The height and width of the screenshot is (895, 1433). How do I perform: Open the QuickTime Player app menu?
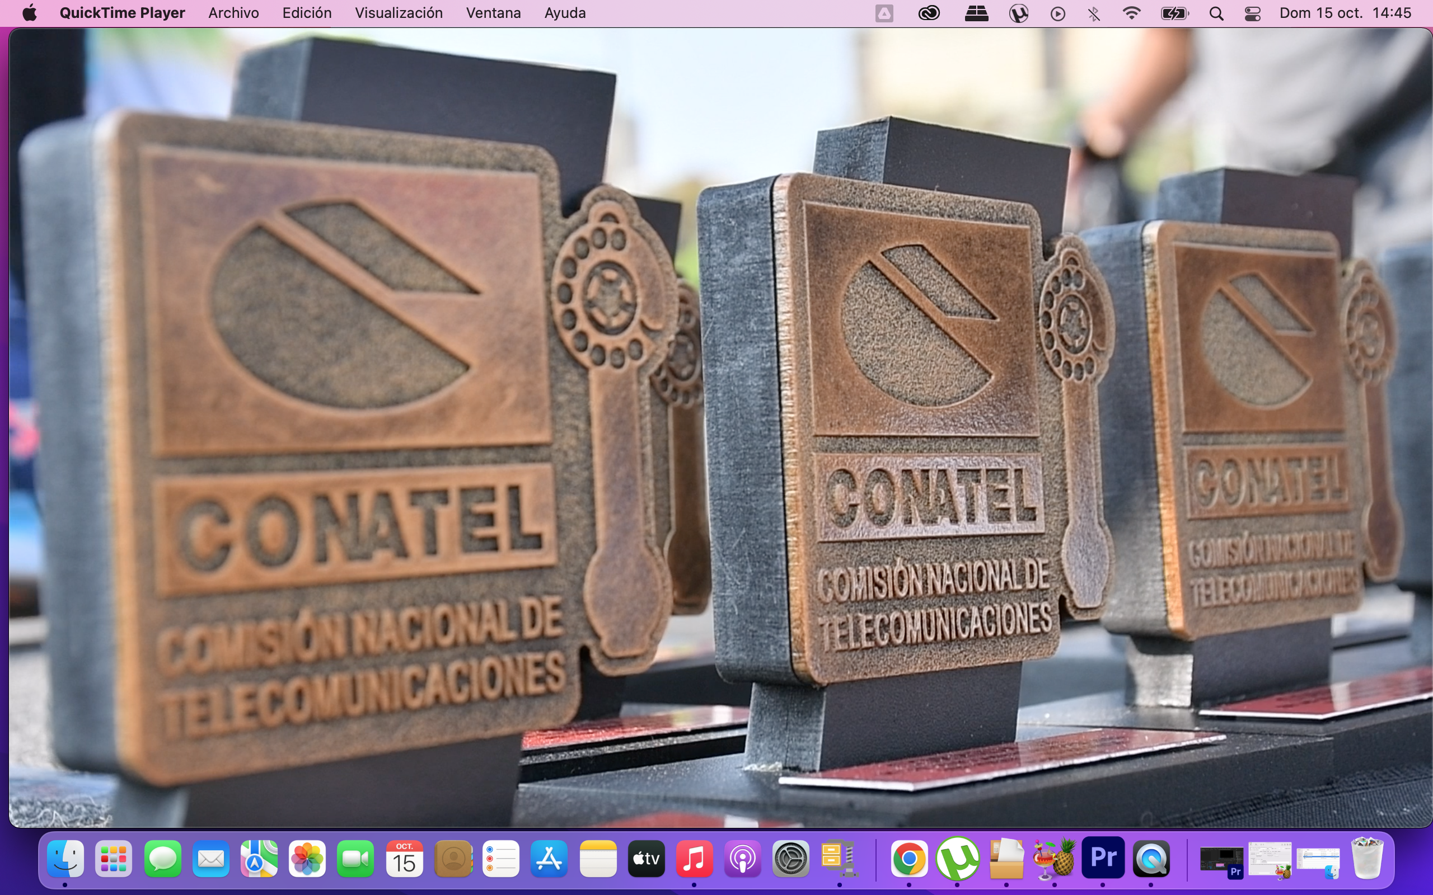[122, 13]
